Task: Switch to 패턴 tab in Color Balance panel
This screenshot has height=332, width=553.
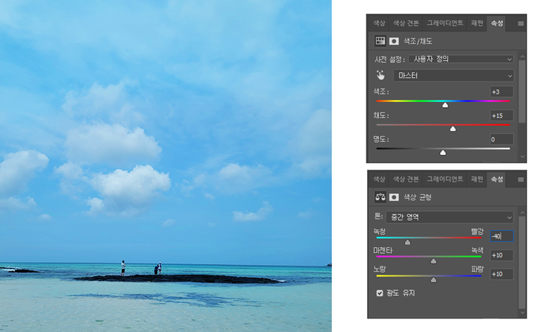Action: [477, 179]
